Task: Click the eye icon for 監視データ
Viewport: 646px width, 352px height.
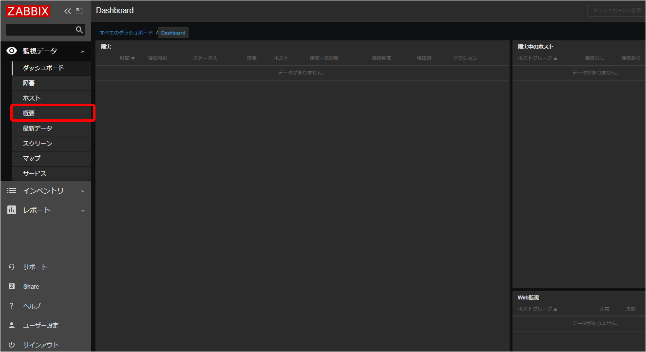Action: [12, 51]
